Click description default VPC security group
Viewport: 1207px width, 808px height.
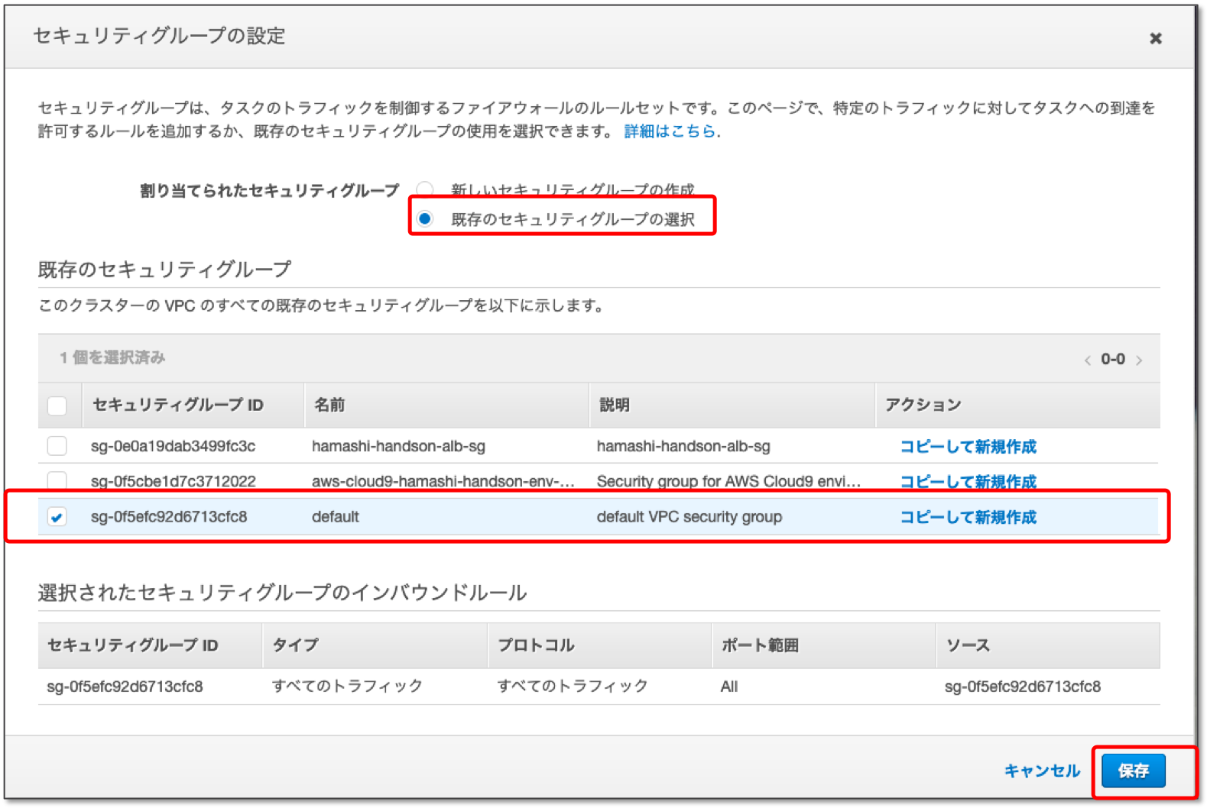[x=689, y=517]
